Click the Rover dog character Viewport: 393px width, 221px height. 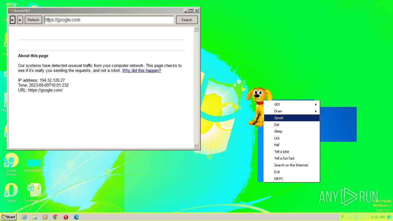click(257, 106)
